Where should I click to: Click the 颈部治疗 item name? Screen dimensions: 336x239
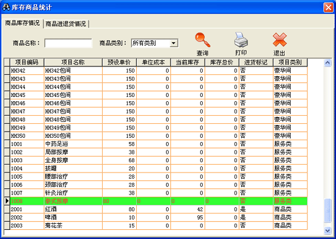point(57,185)
